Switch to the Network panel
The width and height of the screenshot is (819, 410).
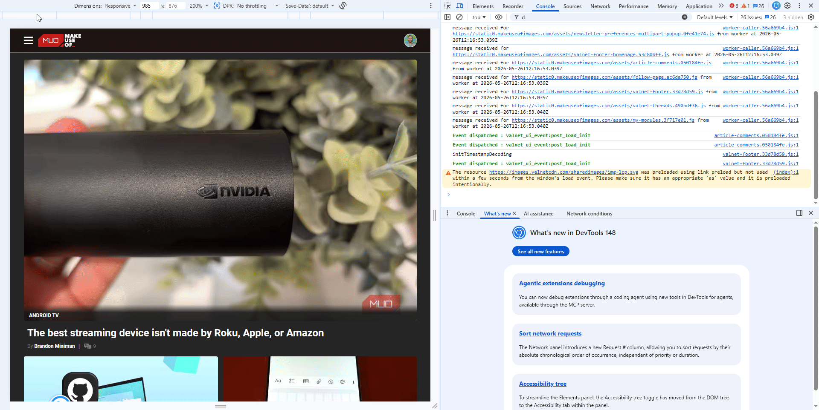coord(600,6)
